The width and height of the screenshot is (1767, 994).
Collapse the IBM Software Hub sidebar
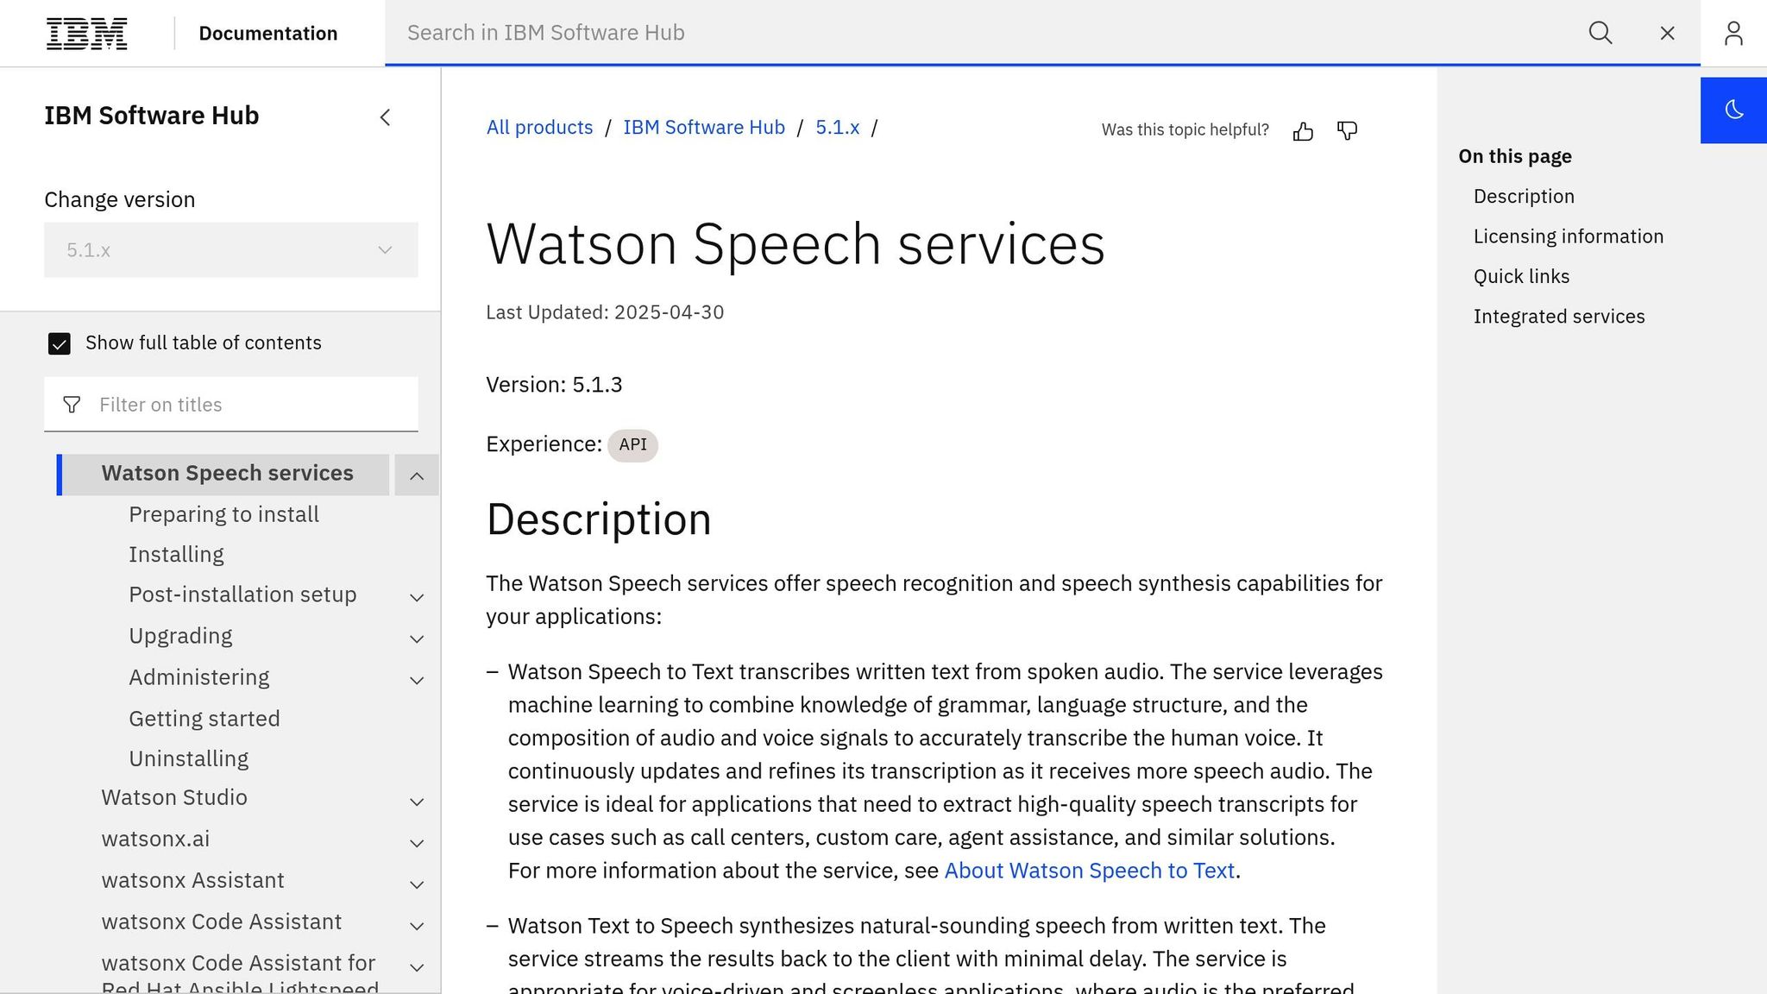point(385,116)
